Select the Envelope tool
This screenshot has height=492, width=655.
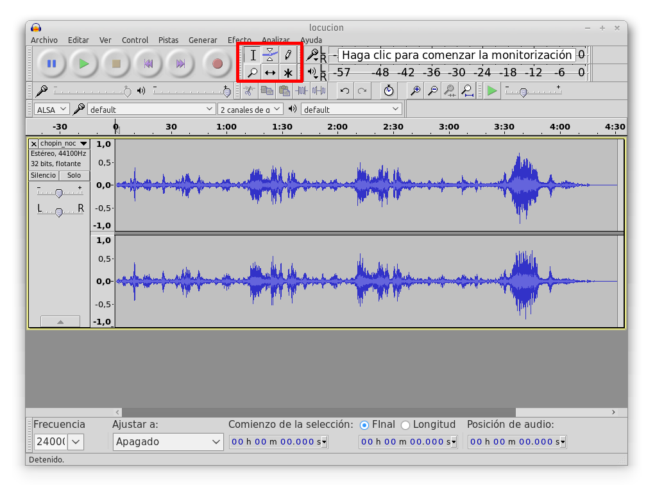point(270,55)
